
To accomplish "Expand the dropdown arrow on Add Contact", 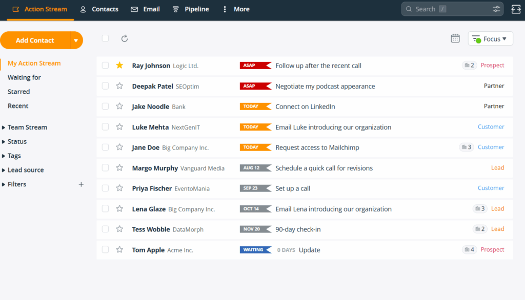I will [75, 40].
